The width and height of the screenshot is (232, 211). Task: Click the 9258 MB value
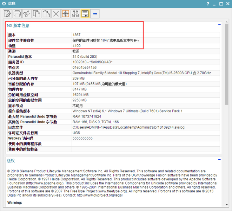pyautogui.click(x=79, y=100)
